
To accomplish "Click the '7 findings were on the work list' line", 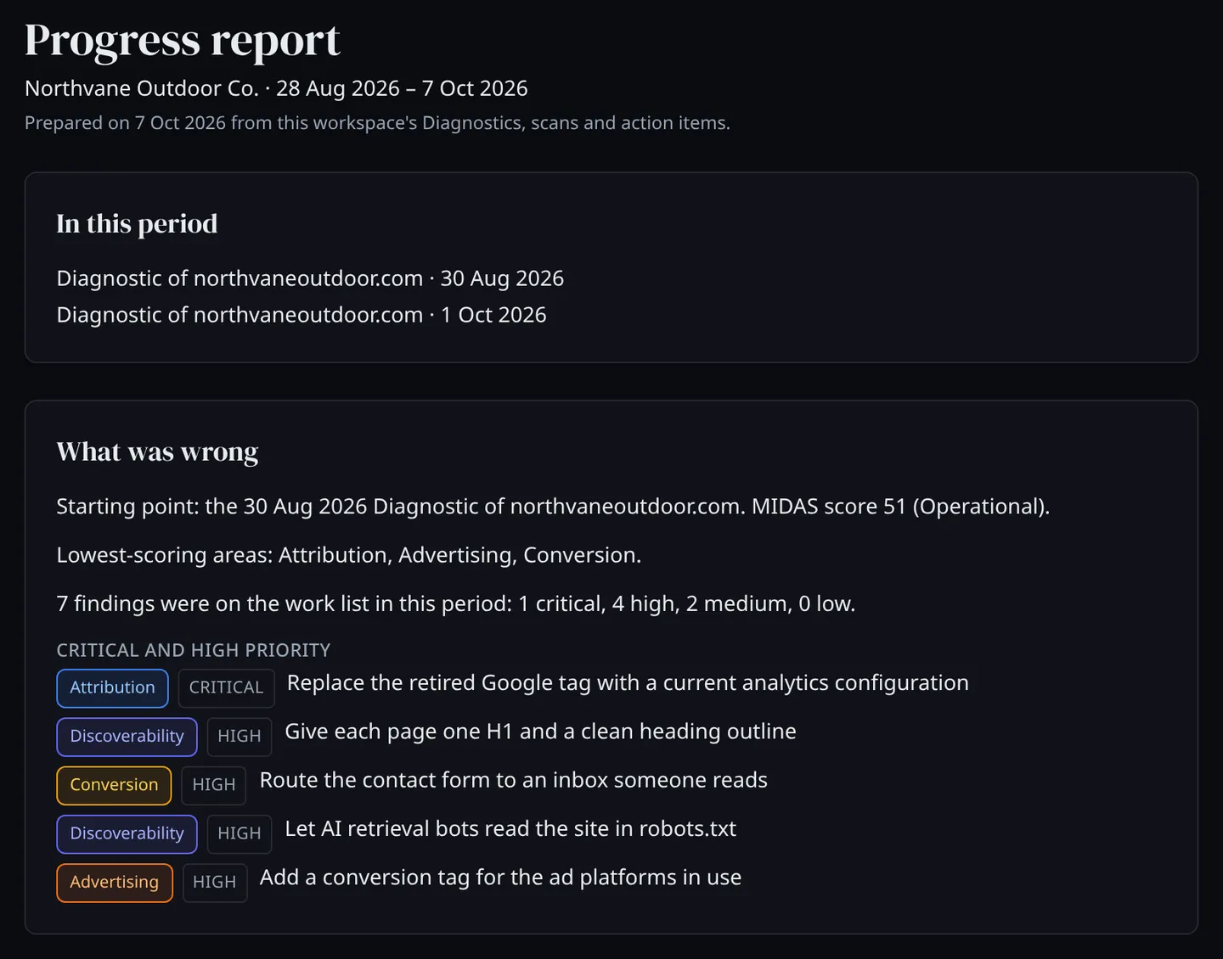I will (x=455, y=603).
